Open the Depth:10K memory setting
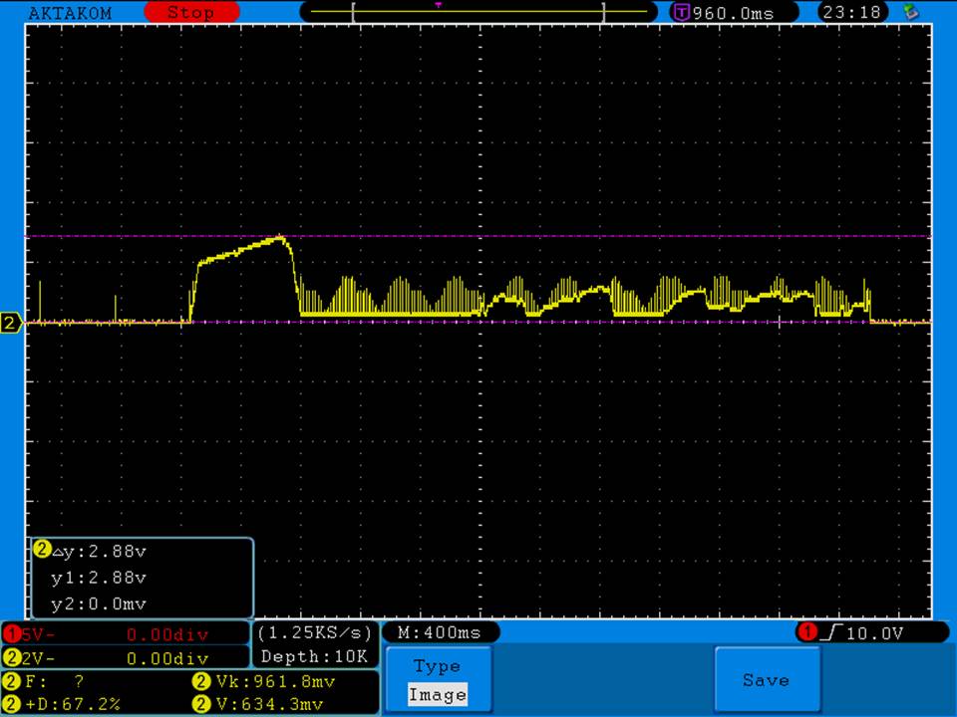Viewport: 957px width, 717px height. pyautogui.click(x=315, y=656)
